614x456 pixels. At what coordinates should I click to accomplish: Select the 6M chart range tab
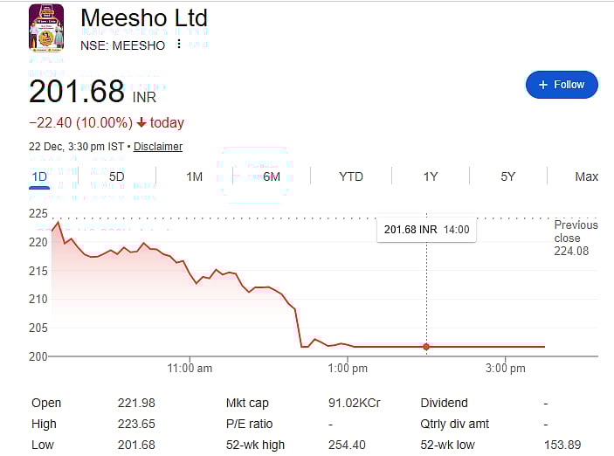click(272, 176)
